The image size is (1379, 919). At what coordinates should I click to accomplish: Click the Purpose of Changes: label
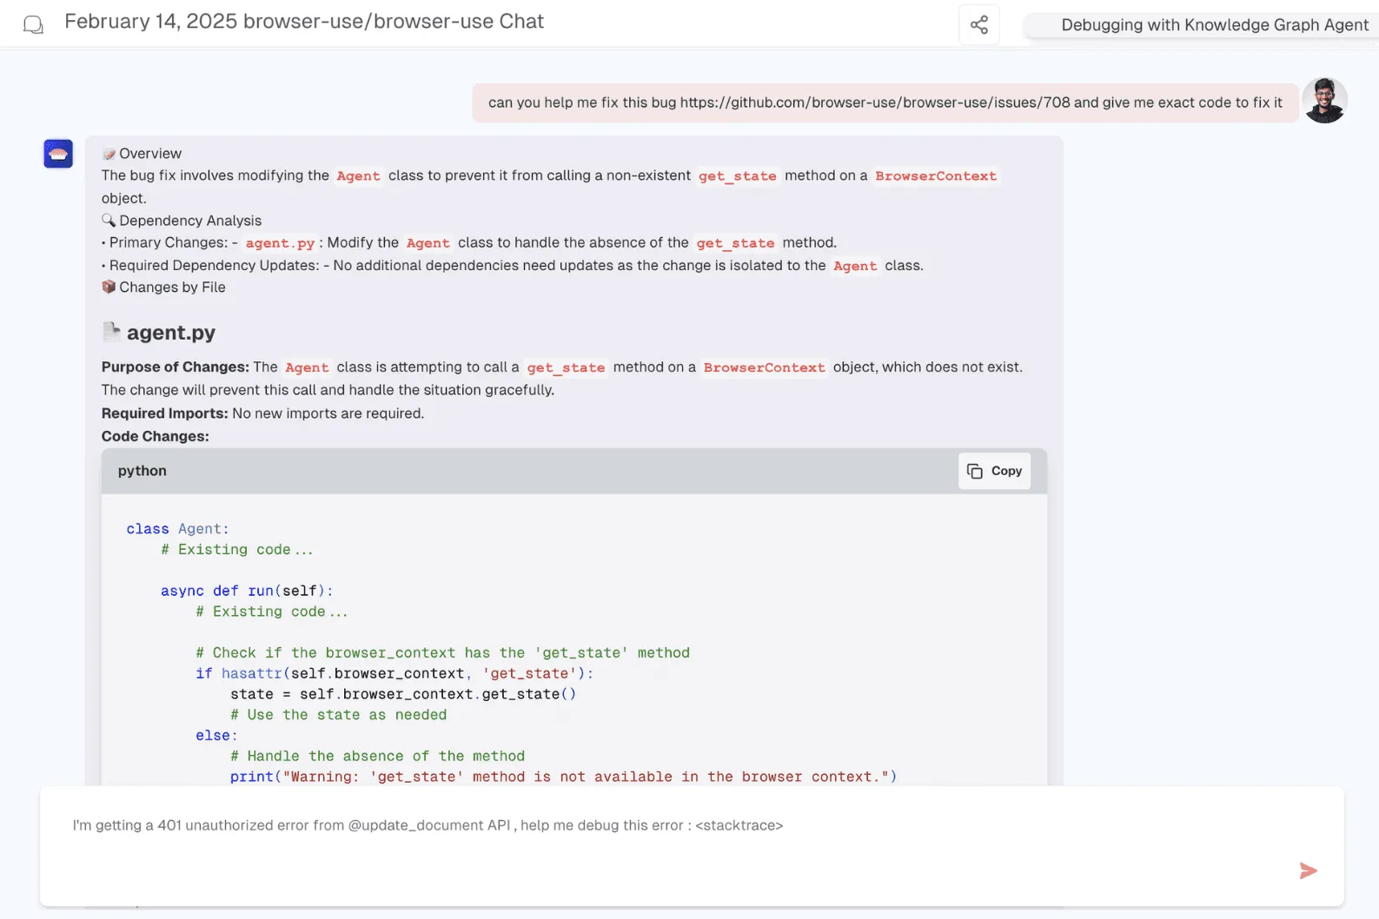click(176, 367)
